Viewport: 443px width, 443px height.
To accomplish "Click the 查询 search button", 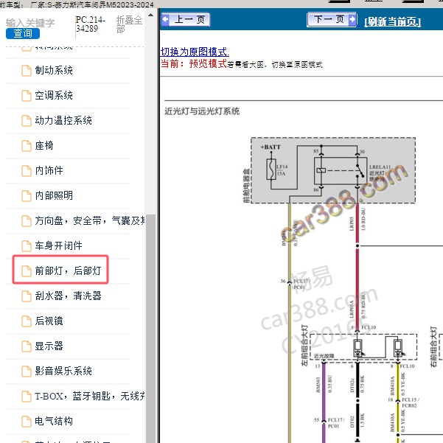I will [x=23, y=33].
